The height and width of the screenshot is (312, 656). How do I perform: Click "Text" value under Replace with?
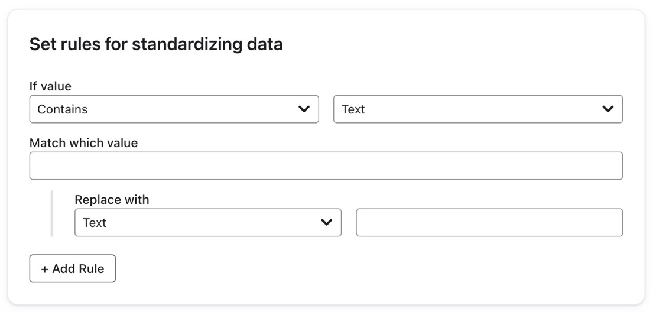[x=95, y=223]
